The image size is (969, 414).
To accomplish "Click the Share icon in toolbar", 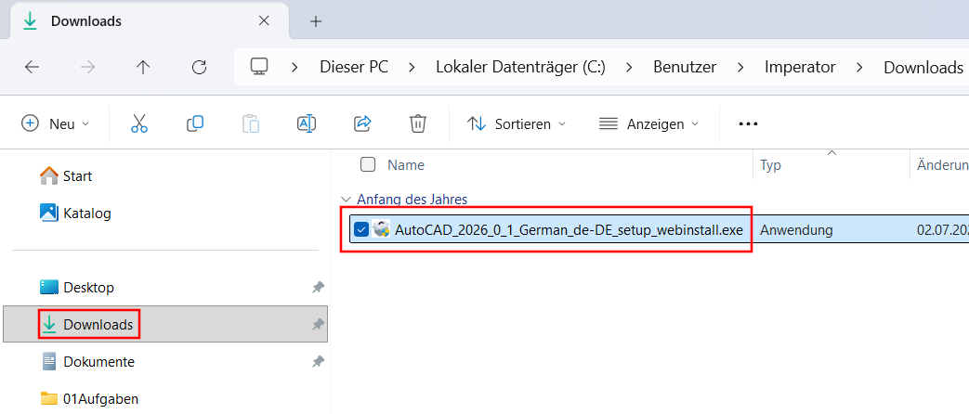I will (362, 123).
